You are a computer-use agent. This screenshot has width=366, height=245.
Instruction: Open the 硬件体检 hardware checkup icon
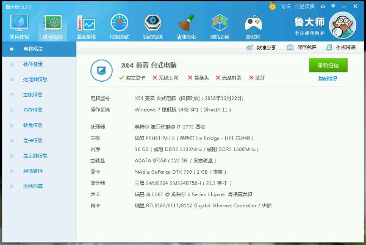[x=19, y=27]
